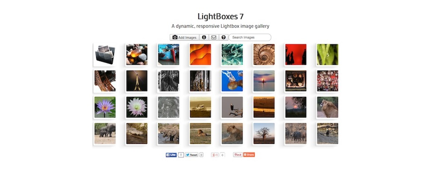Click the Facebook Like button

[x=171, y=155]
